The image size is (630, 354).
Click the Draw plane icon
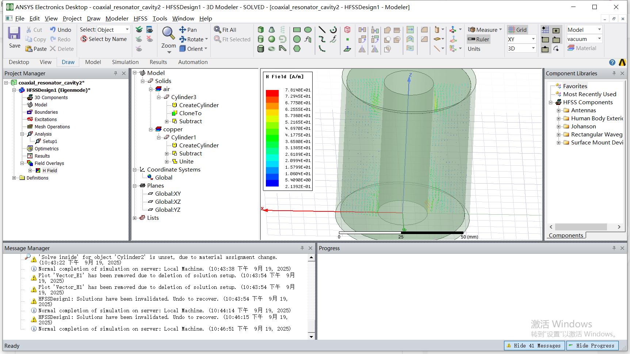click(347, 49)
